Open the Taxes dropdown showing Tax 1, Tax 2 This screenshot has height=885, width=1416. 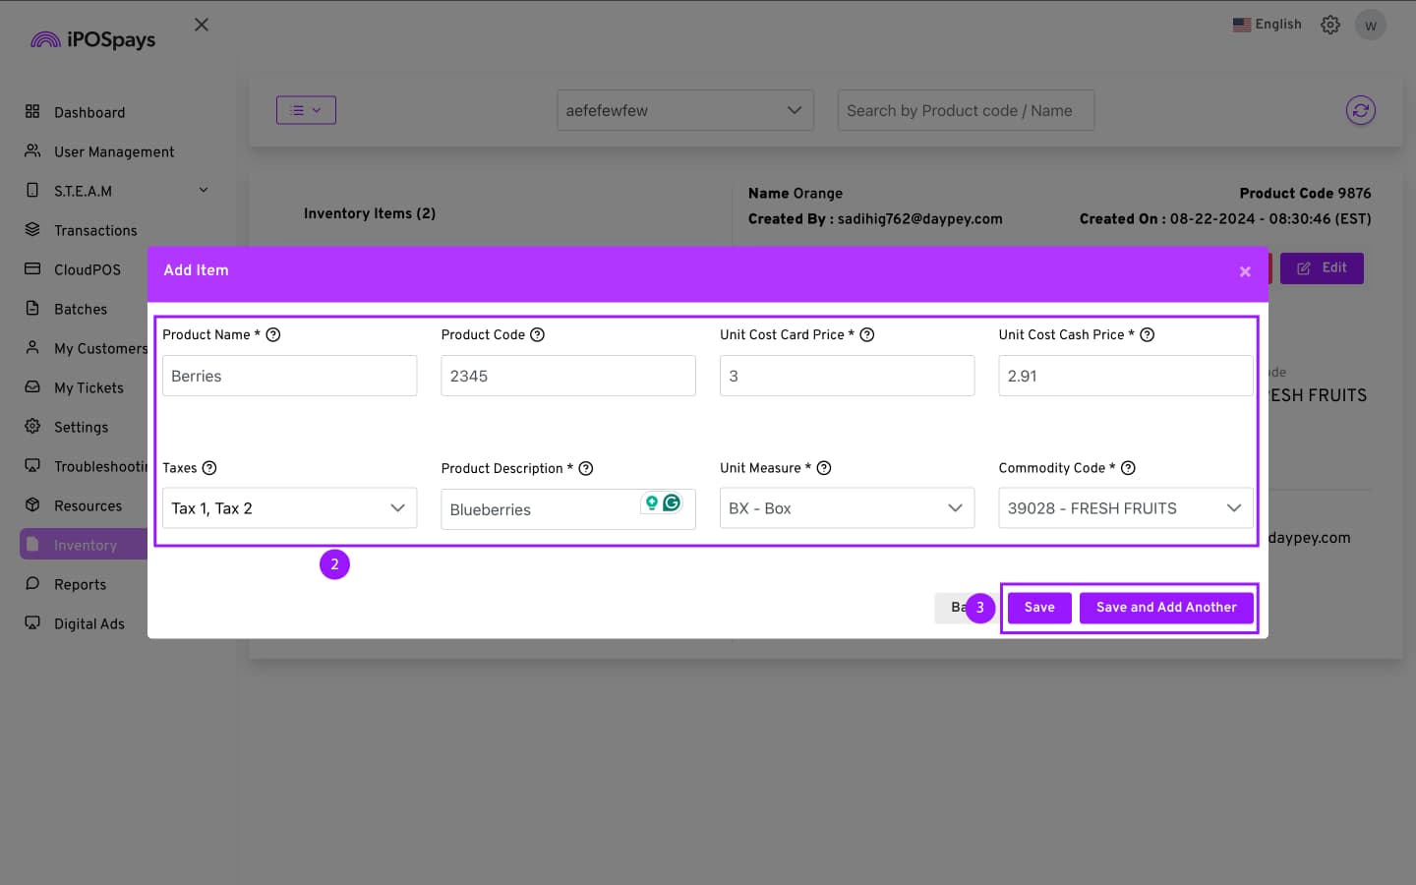pos(289,508)
